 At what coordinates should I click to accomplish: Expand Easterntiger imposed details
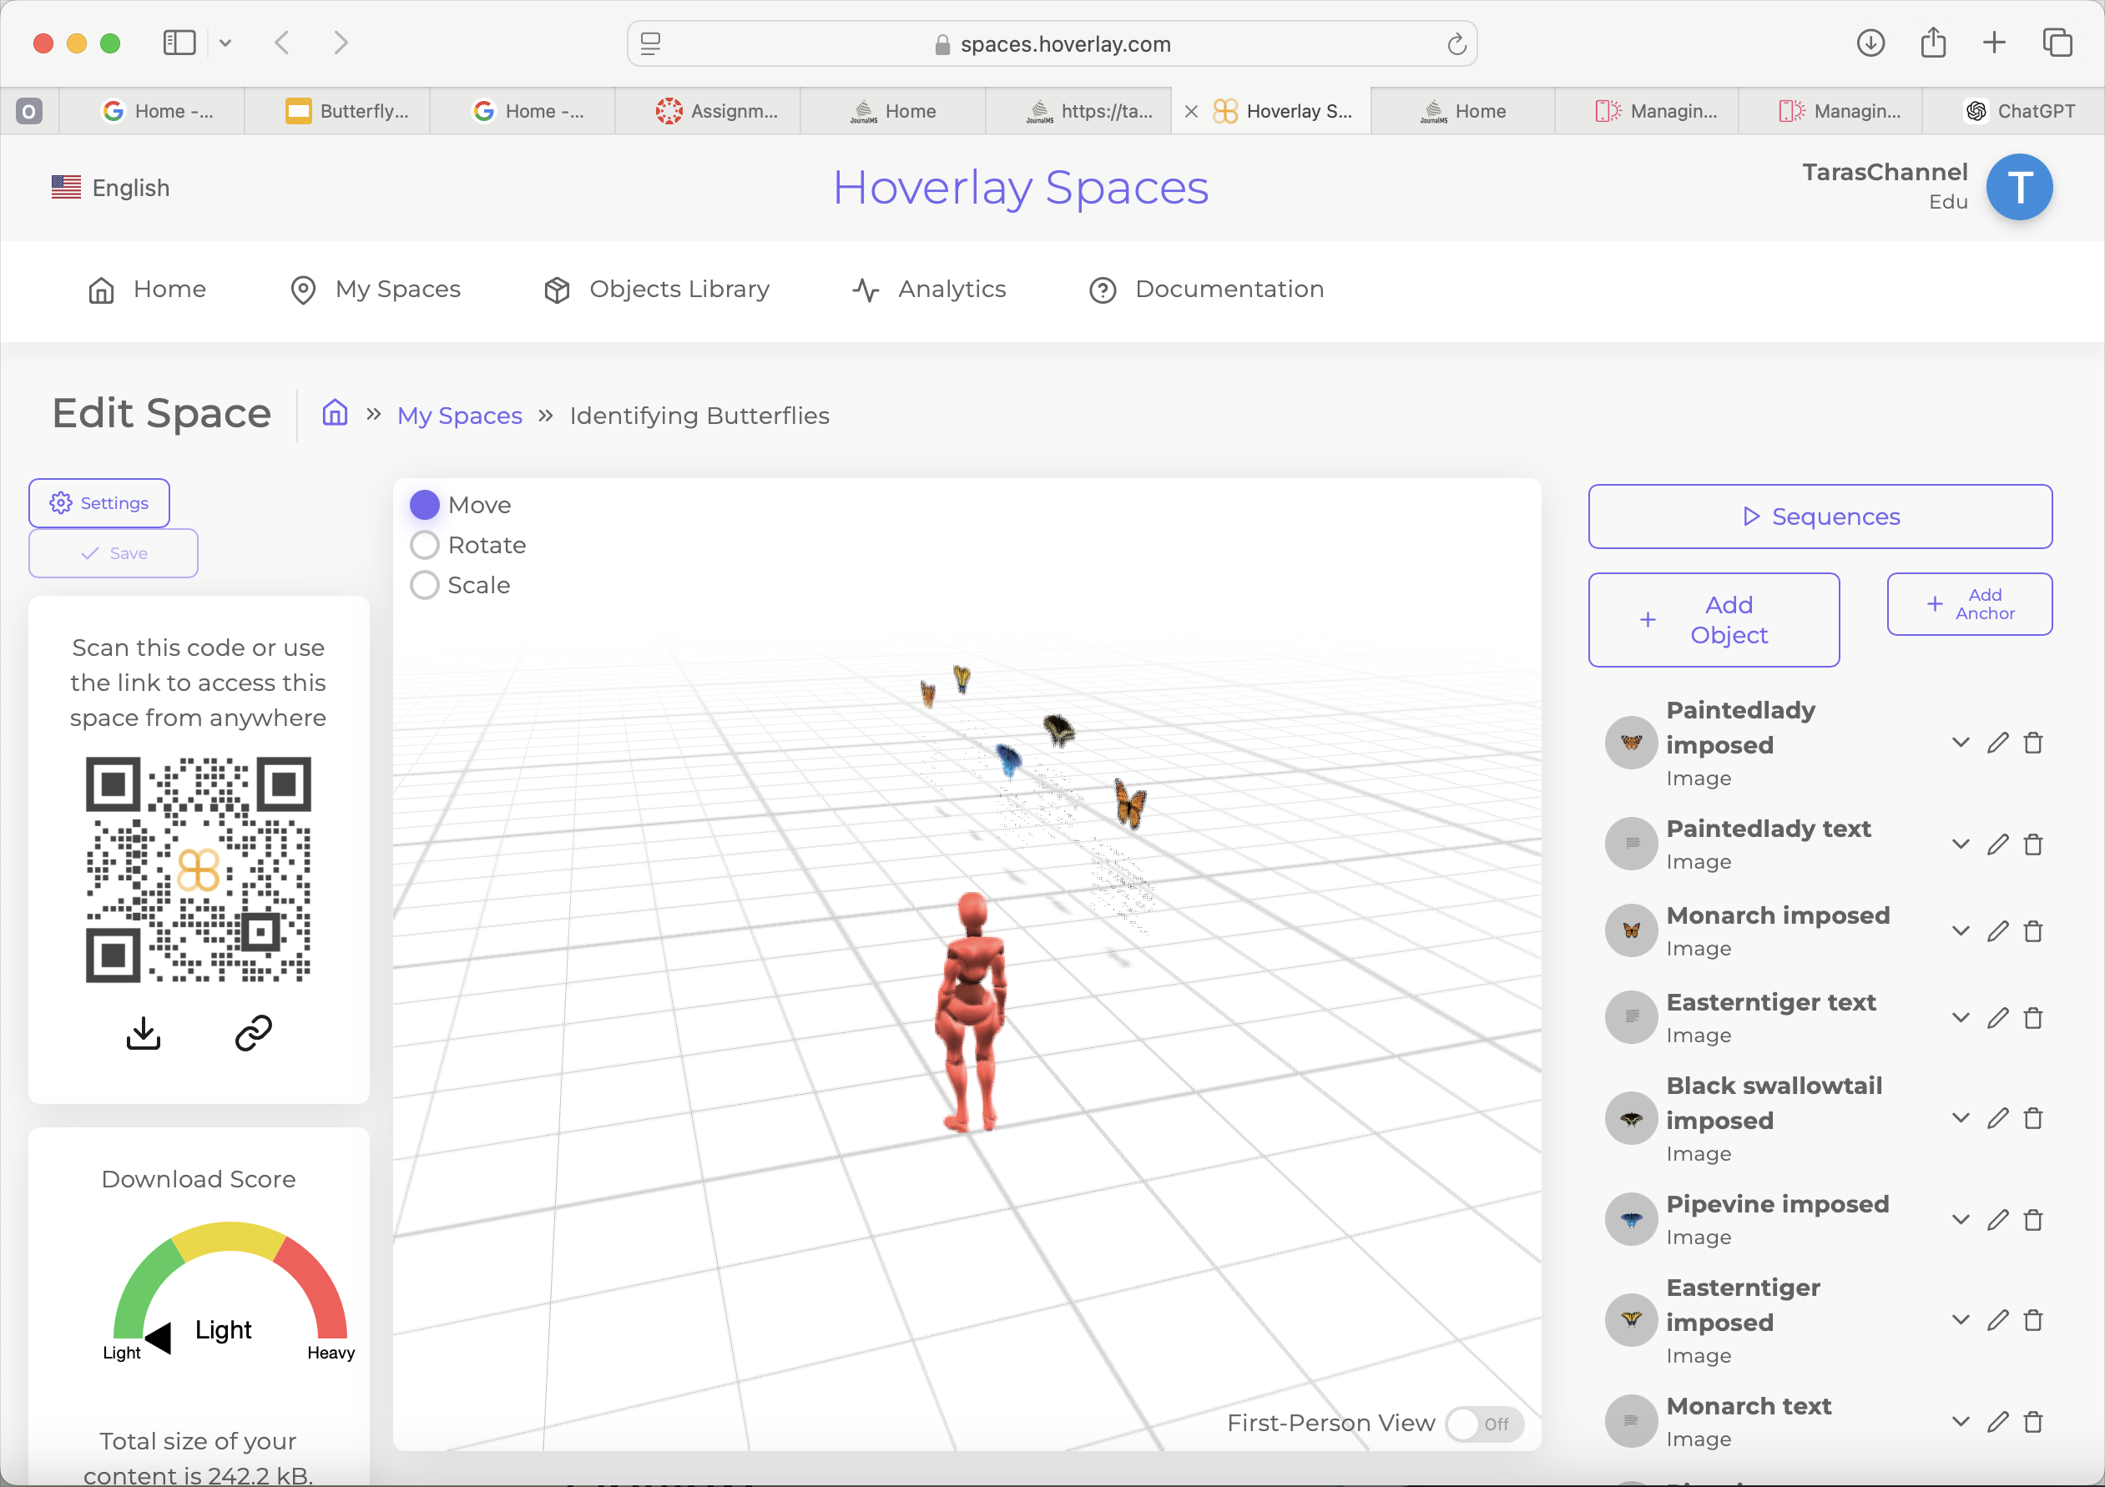1960,1320
